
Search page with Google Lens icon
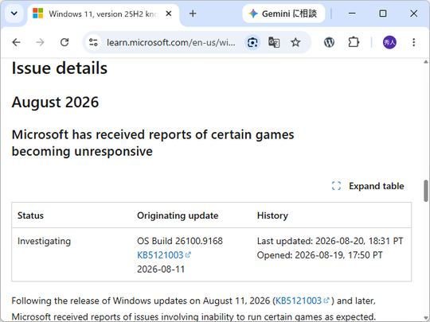coord(252,42)
